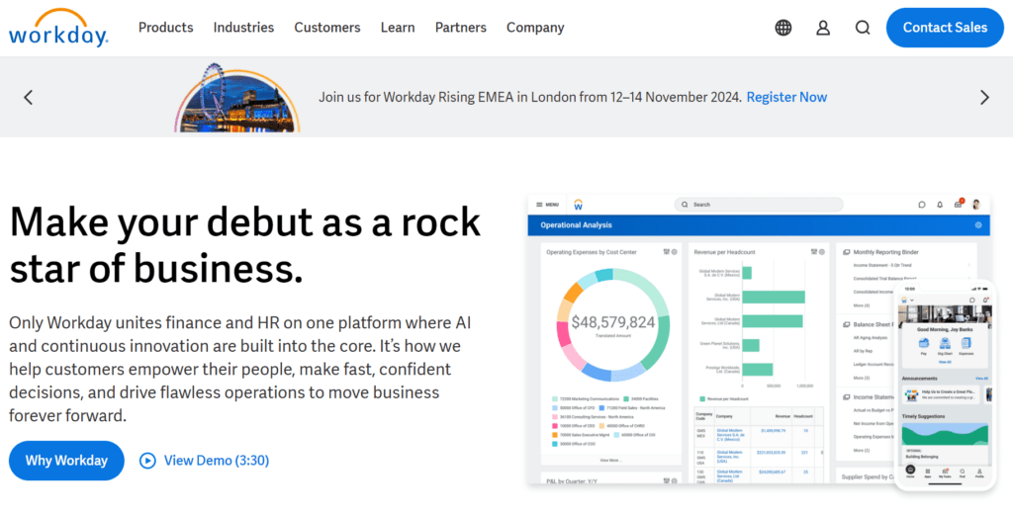1013x516 pixels.
Task: Open the Partners menu
Action: 461,28
